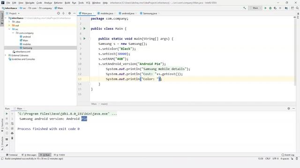Expand the out folder

coord(9,26)
